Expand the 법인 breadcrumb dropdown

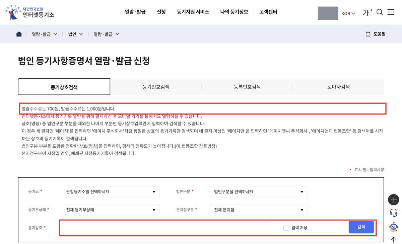[76, 34]
